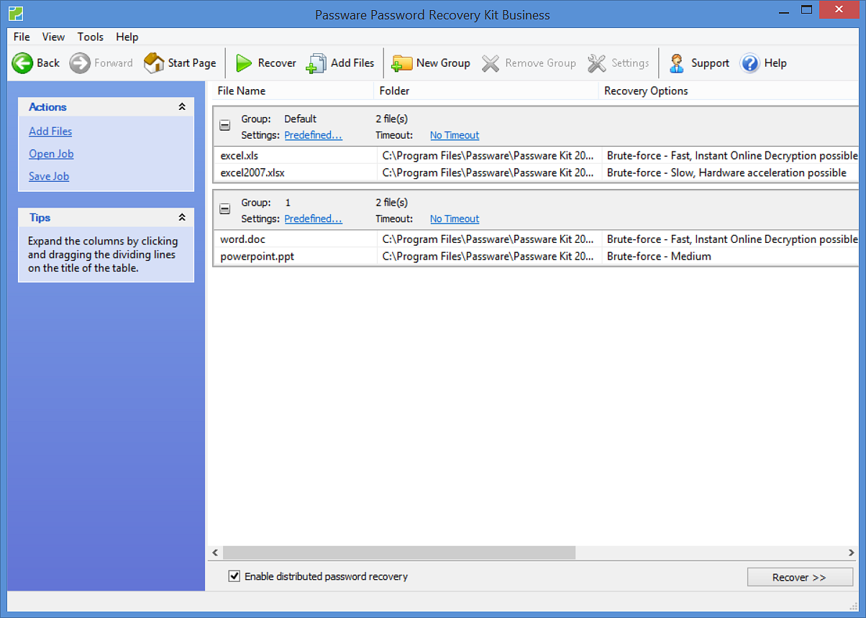Open the Tools menu

coord(91,37)
